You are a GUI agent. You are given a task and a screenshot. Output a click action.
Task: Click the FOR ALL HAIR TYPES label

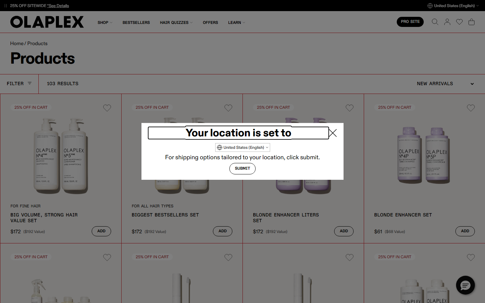(x=153, y=206)
